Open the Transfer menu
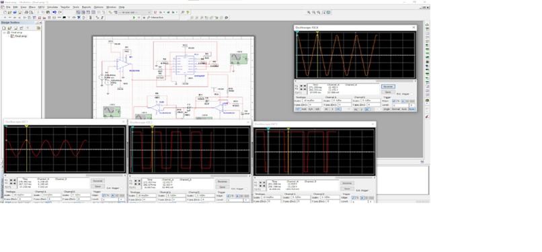 tap(65, 7)
